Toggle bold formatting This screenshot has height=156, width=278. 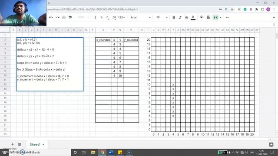(174, 17)
